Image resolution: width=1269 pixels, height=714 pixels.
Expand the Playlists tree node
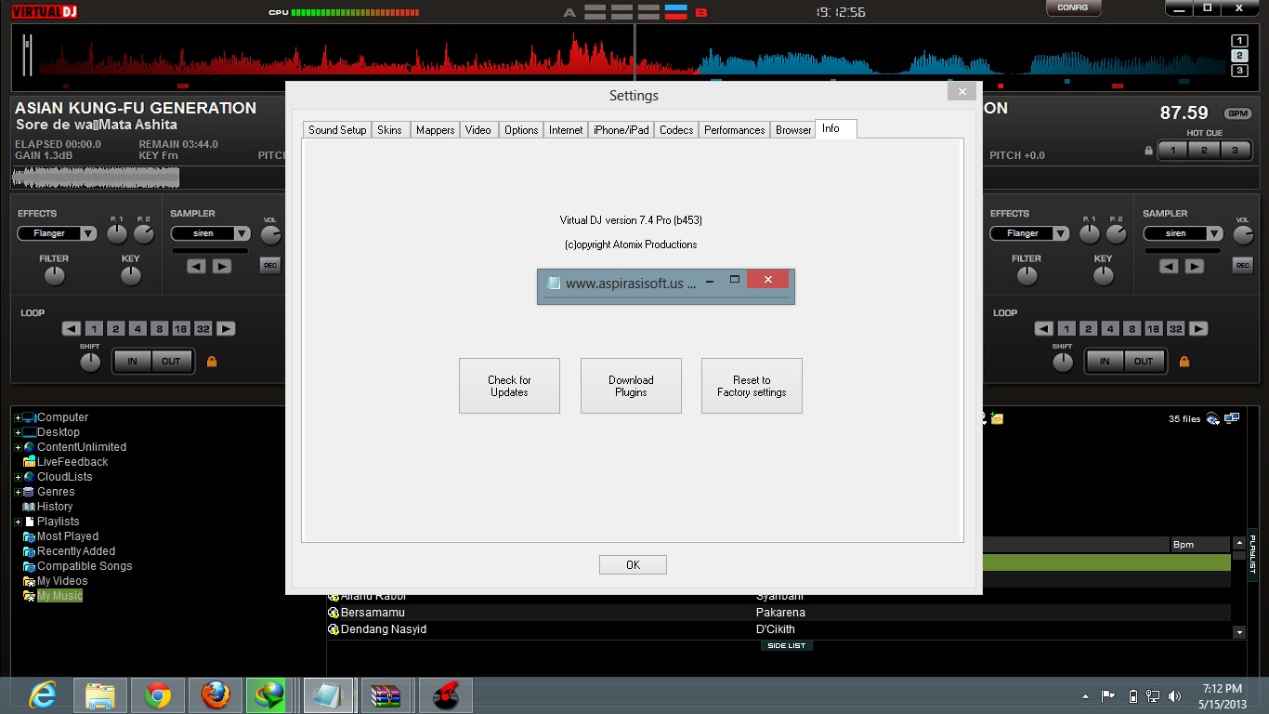[x=18, y=522]
